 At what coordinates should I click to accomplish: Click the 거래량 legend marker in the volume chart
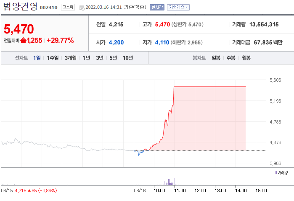click(276, 173)
